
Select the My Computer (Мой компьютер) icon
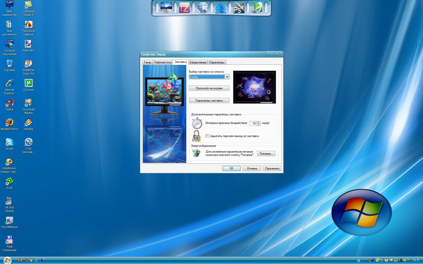tap(10, 9)
